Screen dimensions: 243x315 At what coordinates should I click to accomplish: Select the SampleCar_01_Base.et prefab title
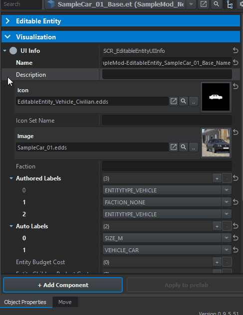tap(121, 4)
